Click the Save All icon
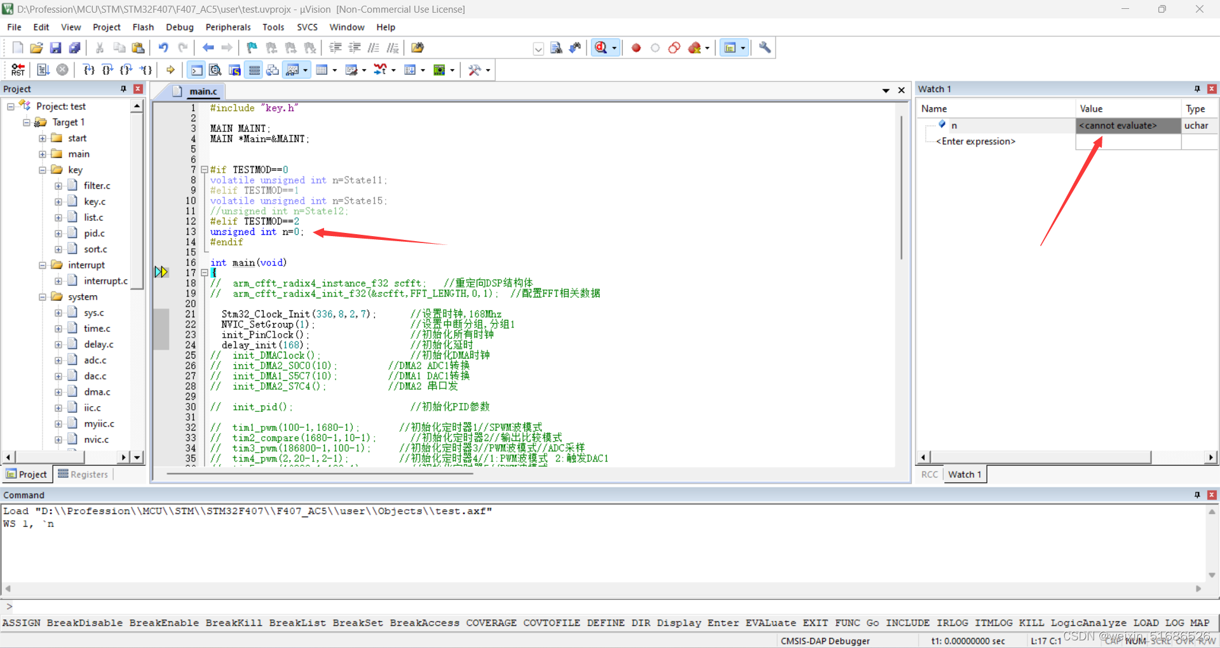This screenshot has width=1220, height=648. (75, 48)
